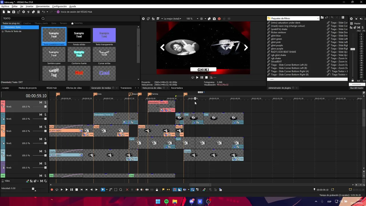Open a project with folder icon
This screenshot has height=206, width=366.
(9, 12)
